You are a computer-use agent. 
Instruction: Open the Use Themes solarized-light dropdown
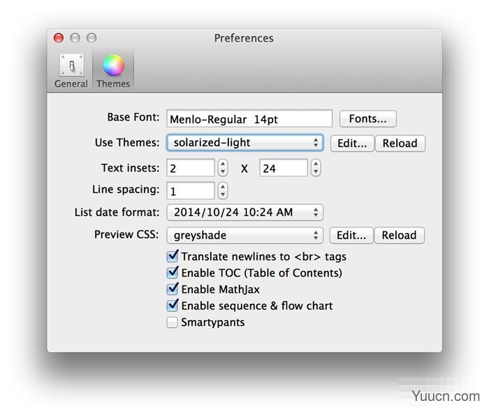245,143
